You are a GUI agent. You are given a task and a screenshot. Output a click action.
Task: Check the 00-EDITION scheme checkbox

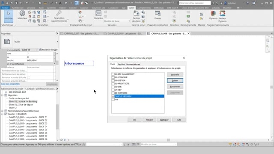(x=113, y=80)
